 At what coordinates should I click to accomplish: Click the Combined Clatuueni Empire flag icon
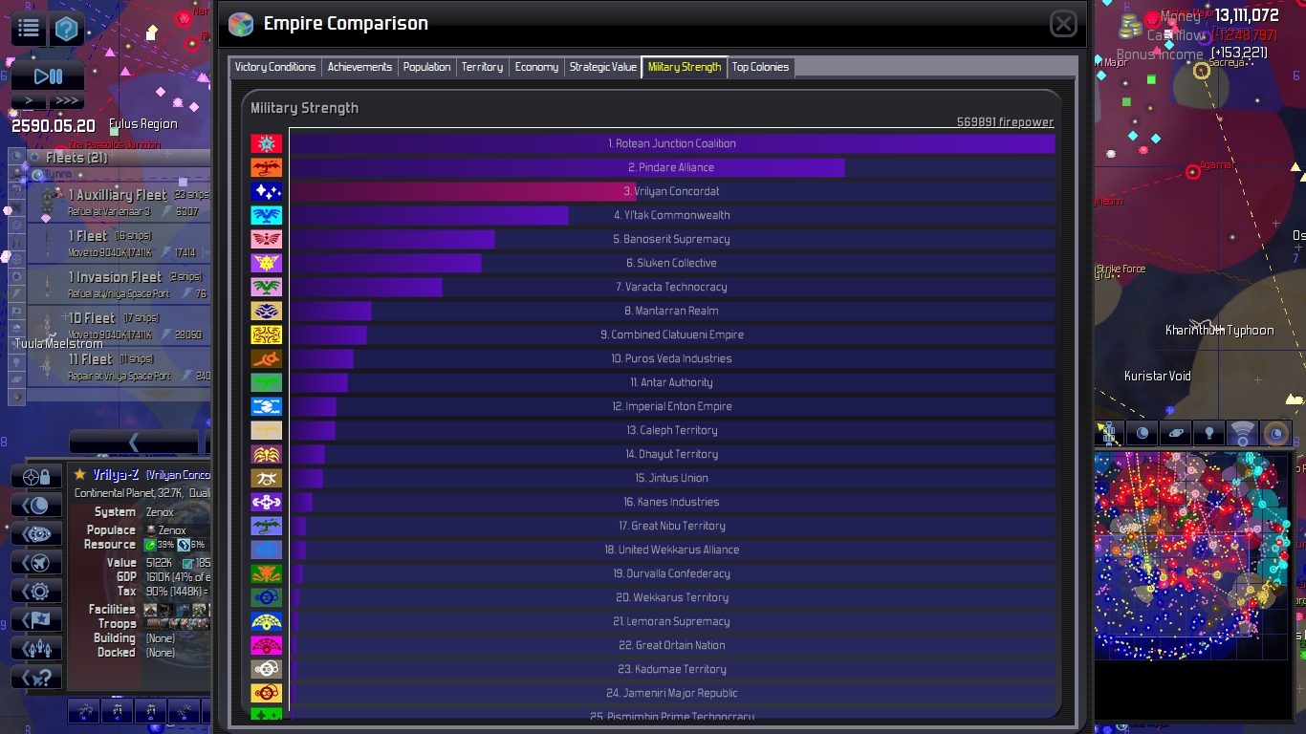coord(266,335)
